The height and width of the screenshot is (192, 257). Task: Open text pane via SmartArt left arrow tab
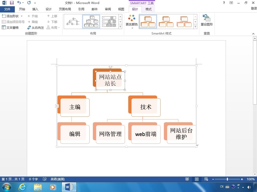coord(57,106)
